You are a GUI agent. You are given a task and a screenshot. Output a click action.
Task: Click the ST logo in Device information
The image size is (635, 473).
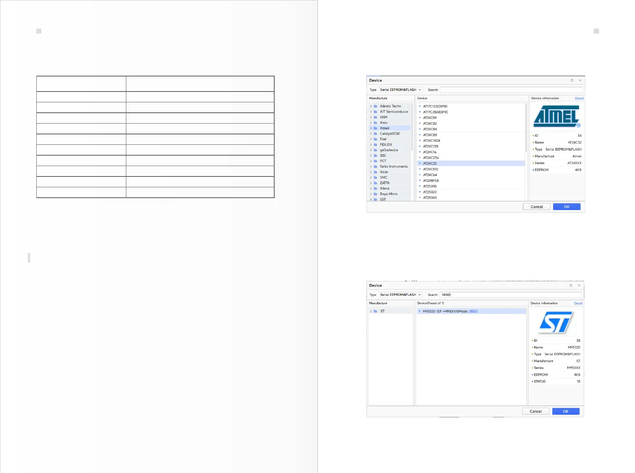556,322
